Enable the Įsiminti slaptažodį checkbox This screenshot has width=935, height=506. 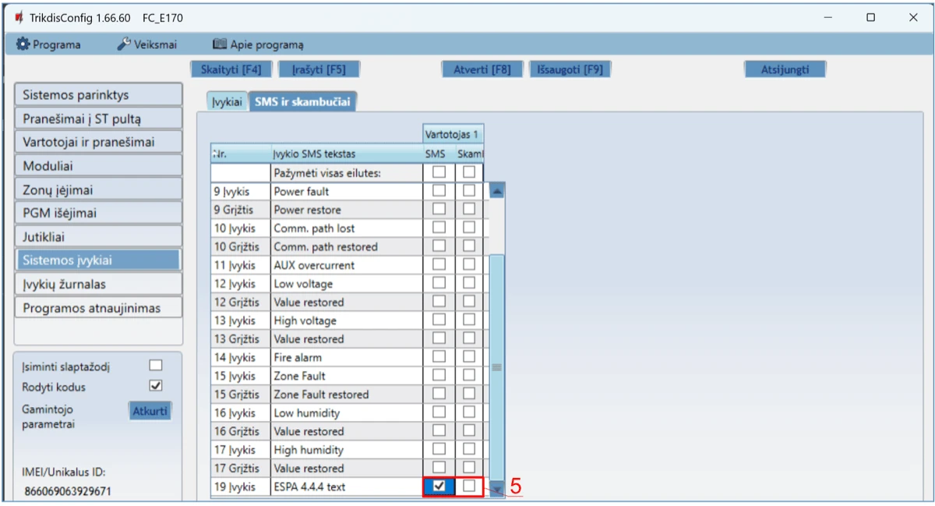[156, 366]
